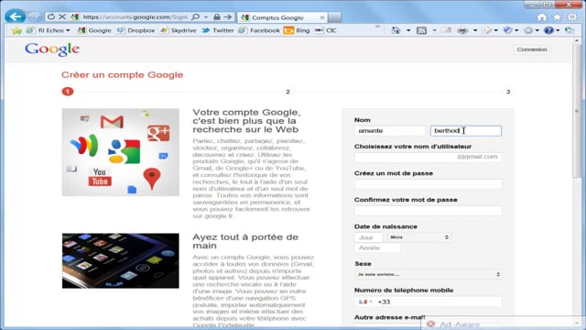Open a new blank tab
586x330 pixels.
334,17
